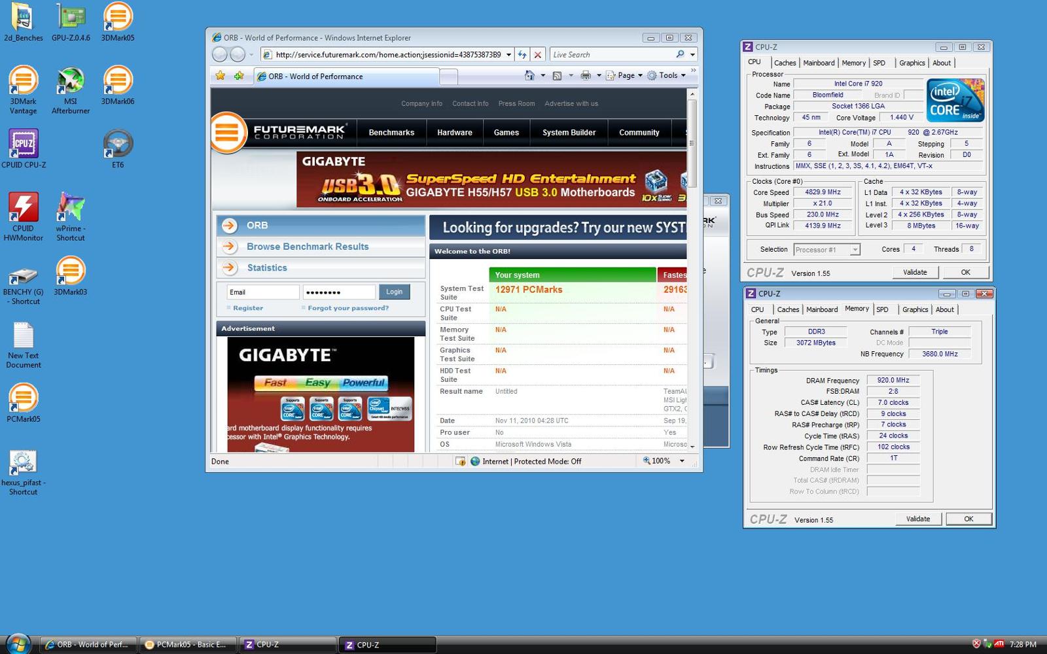Open the Tools menu dropdown
Viewport: 1047px width, 654px height.
tap(666, 75)
